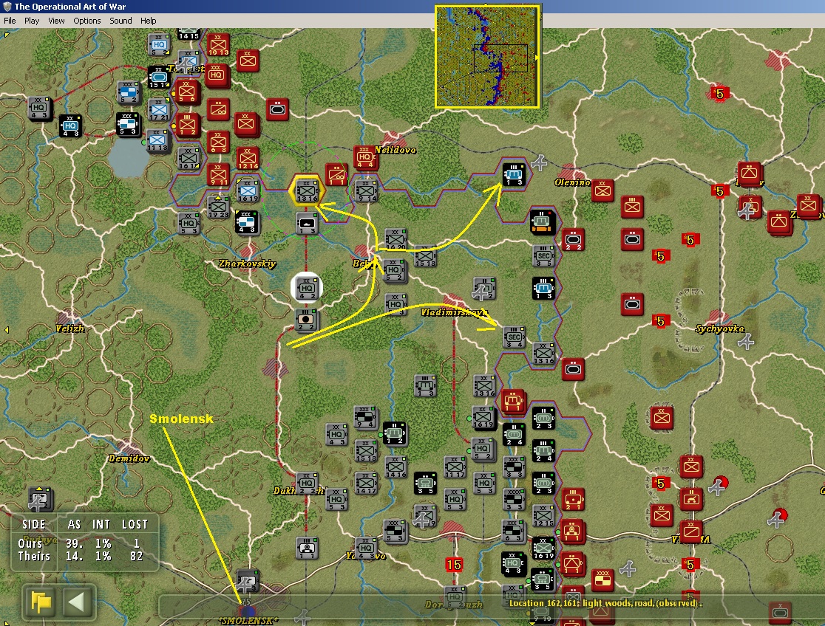This screenshot has width=825, height=626.
Task: Select the black 1-2 artillery unit
Action: click(x=393, y=433)
